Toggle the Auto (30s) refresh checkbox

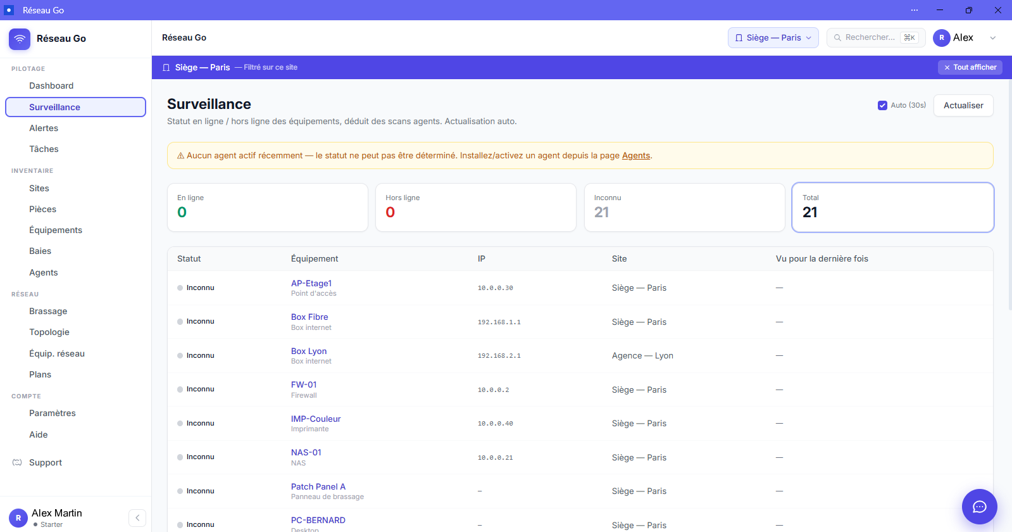[882, 106]
